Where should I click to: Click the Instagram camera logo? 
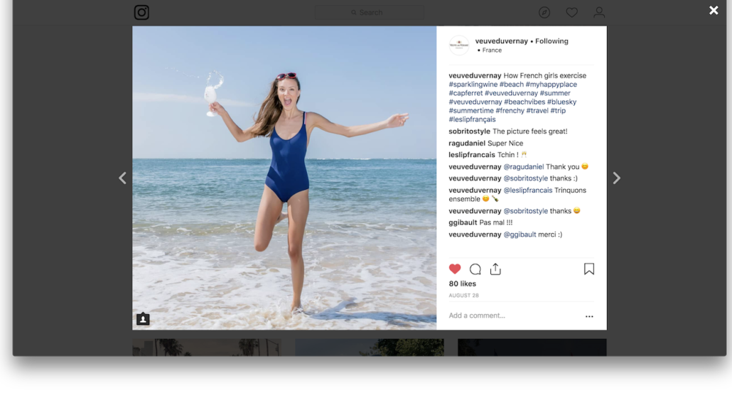point(141,12)
